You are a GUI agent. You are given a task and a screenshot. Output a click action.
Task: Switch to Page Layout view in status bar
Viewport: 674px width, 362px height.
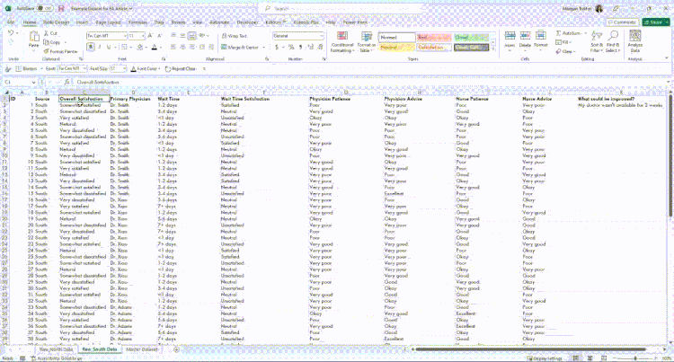590,358
